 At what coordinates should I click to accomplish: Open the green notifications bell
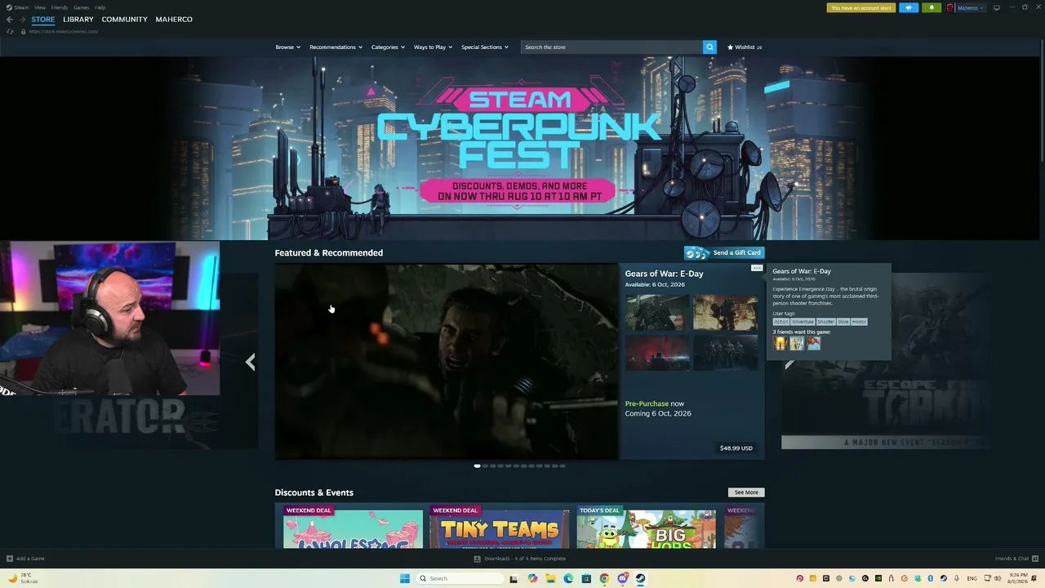(x=932, y=7)
